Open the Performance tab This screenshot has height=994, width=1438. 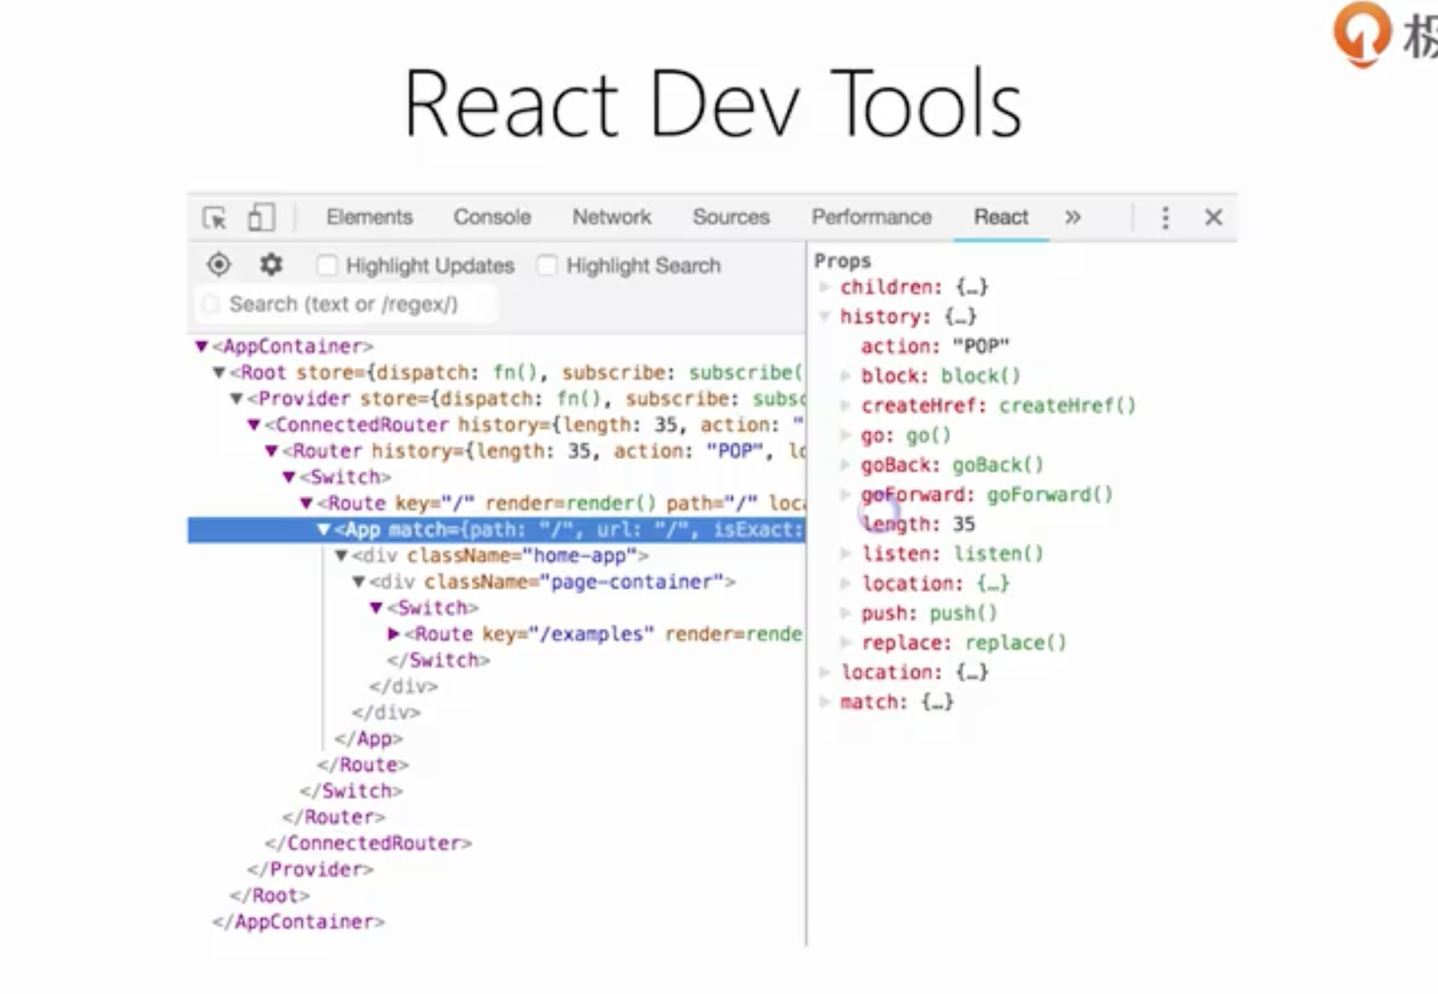871,217
